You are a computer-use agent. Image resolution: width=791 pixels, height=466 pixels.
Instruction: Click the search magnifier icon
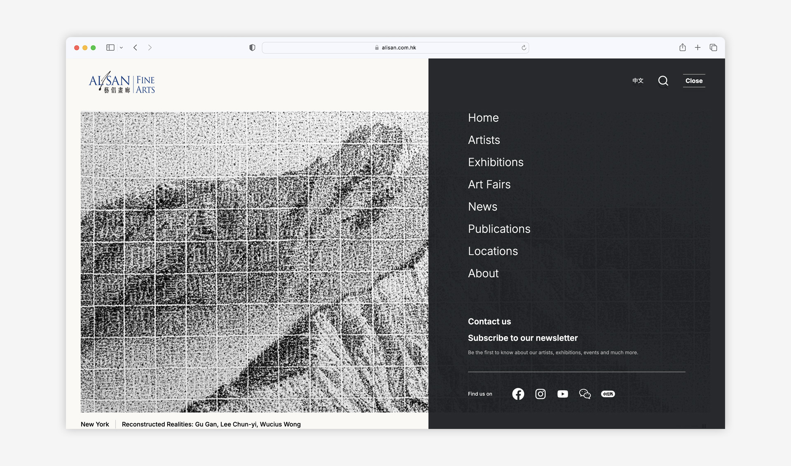(663, 81)
